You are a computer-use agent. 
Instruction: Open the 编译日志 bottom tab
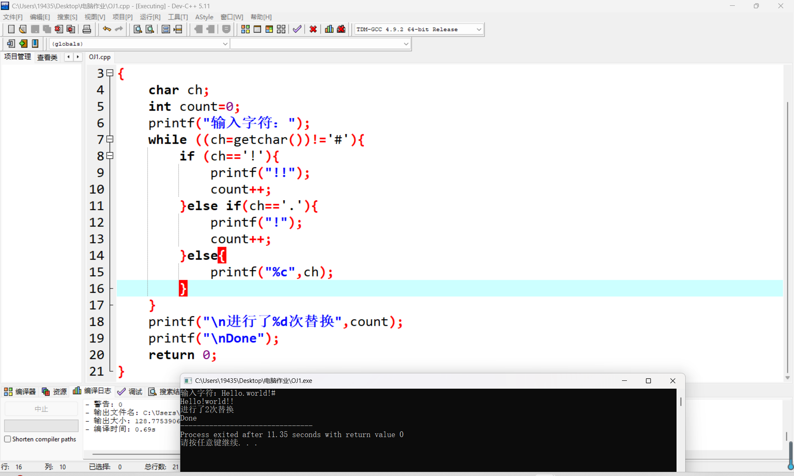tap(92, 391)
